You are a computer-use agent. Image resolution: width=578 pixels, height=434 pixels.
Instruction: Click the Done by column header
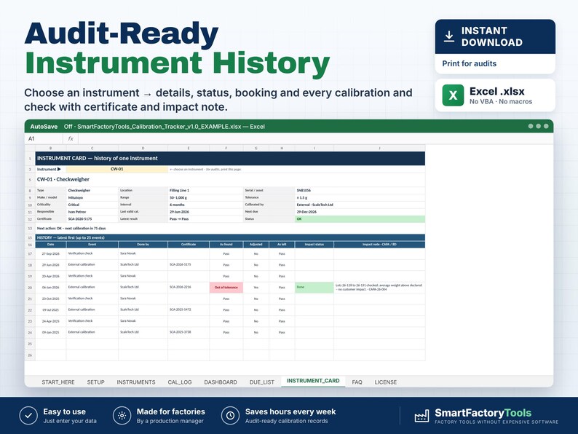tap(143, 245)
